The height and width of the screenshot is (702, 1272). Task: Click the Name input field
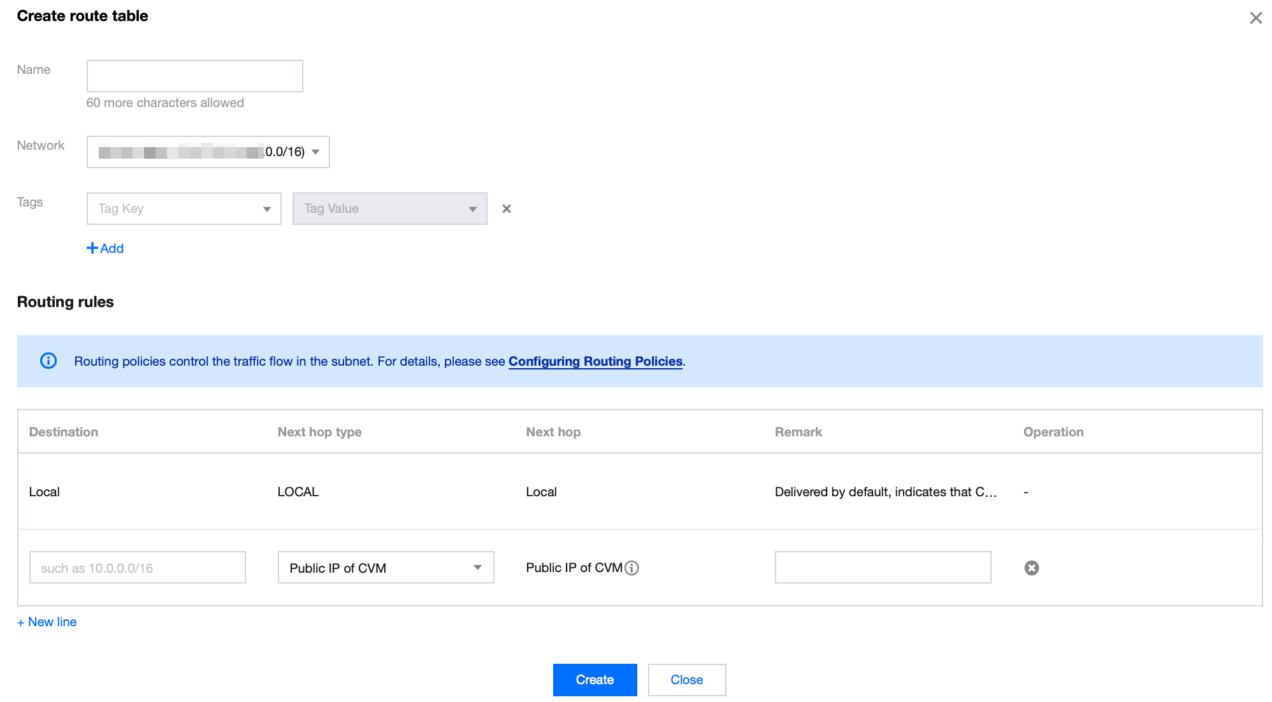(194, 76)
